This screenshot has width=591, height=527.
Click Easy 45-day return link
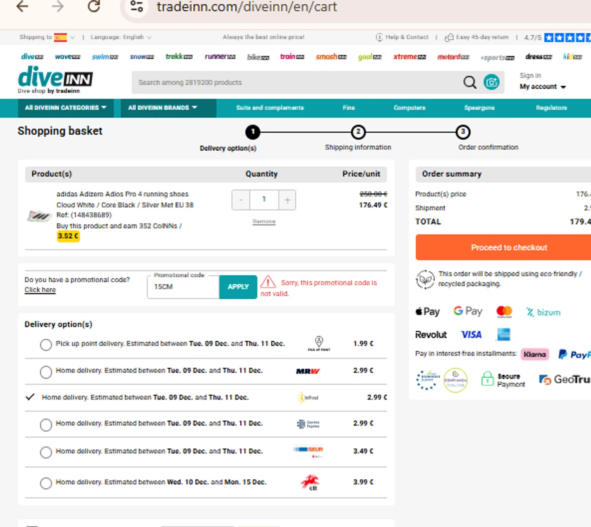click(x=477, y=37)
